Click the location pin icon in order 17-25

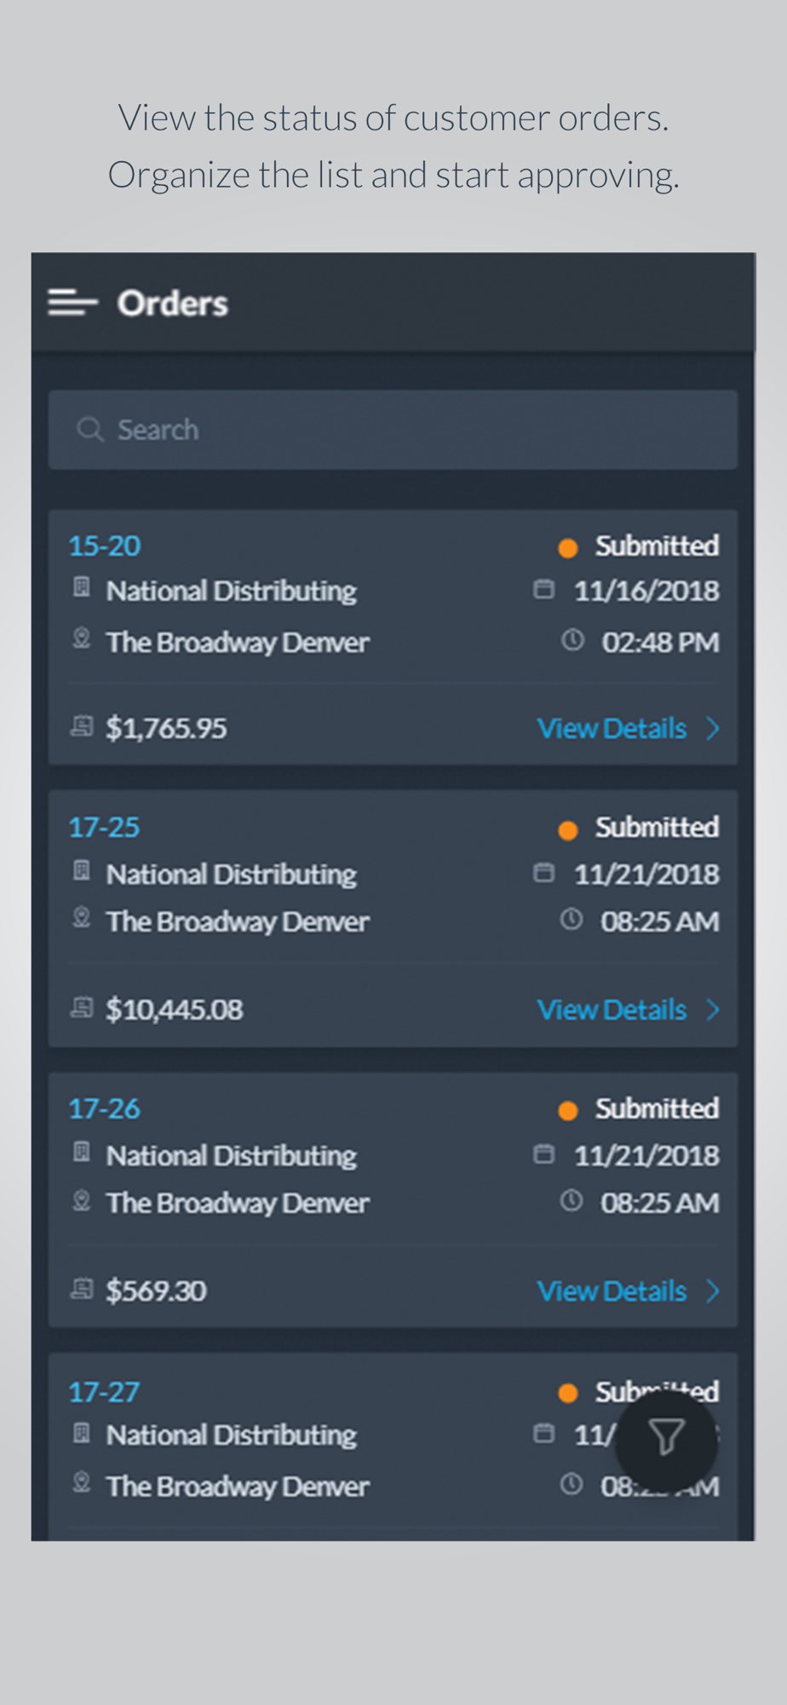(x=82, y=918)
